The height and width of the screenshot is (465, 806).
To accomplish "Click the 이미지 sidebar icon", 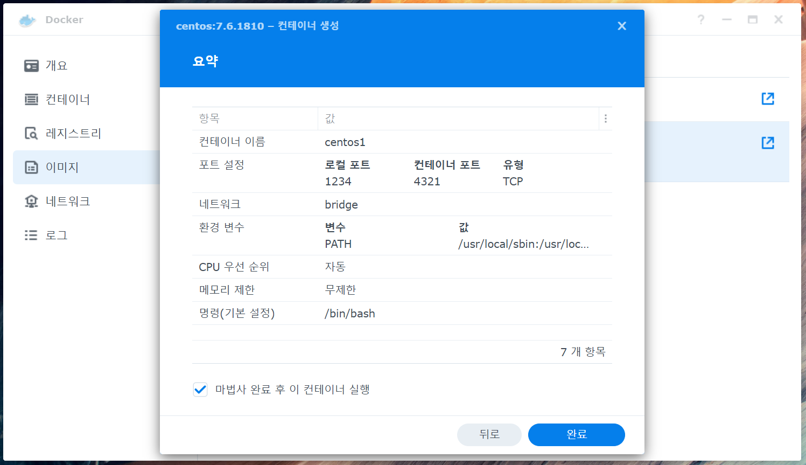I will (31, 168).
